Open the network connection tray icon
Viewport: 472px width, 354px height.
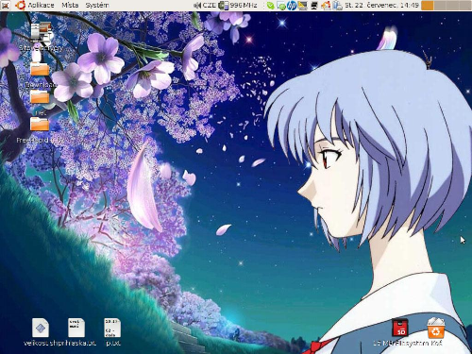[x=314, y=6]
